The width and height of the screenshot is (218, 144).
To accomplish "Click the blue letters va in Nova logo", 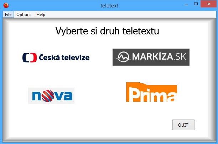I will (63, 96).
